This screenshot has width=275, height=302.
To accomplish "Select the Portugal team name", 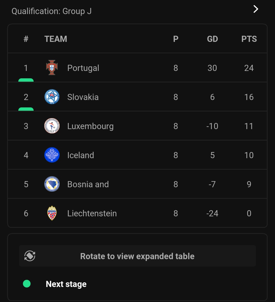I will [x=83, y=68].
